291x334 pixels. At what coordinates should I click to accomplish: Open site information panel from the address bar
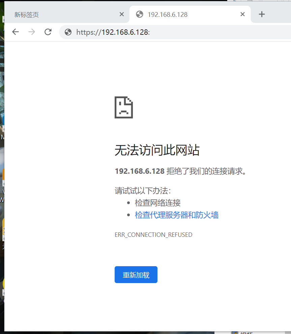(68, 32)
